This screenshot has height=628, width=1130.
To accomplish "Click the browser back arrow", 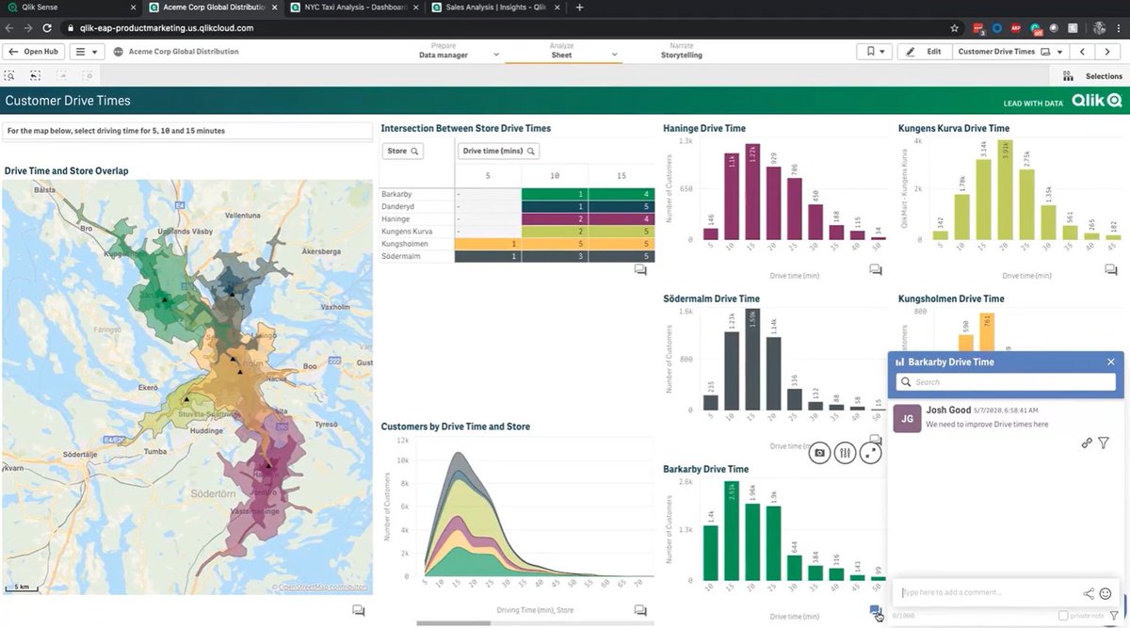I will click(x=9, y=28).
